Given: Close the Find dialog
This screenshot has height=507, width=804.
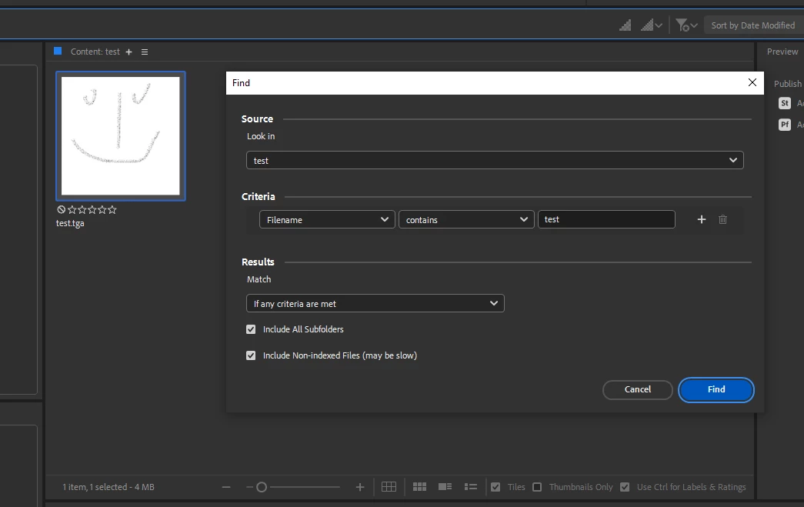Looking at the screenshot, I should click(x=752, y=82).
